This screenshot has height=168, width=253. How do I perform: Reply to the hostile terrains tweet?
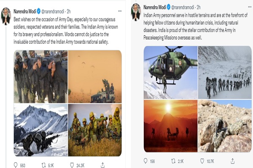[146, 160]
